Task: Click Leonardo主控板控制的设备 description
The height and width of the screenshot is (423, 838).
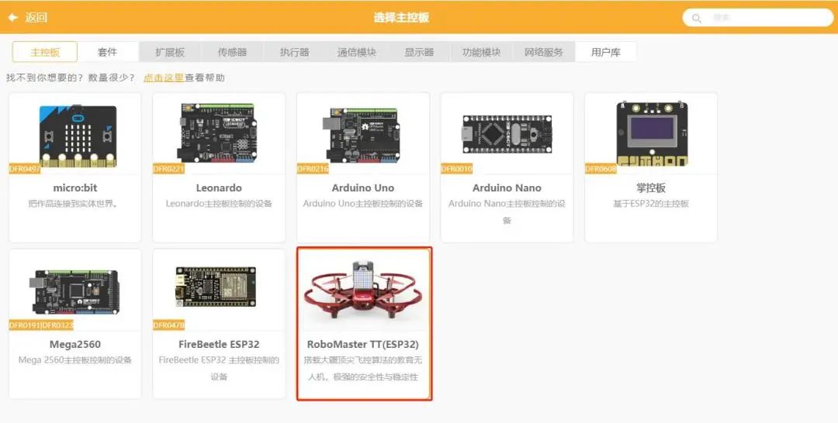Action: tap(219, 204)
